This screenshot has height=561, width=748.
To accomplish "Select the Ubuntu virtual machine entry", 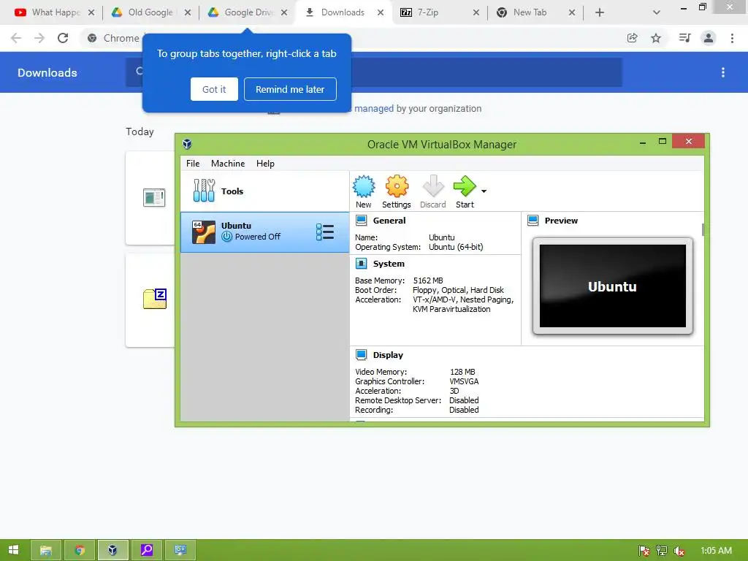I will click(264, 232).
